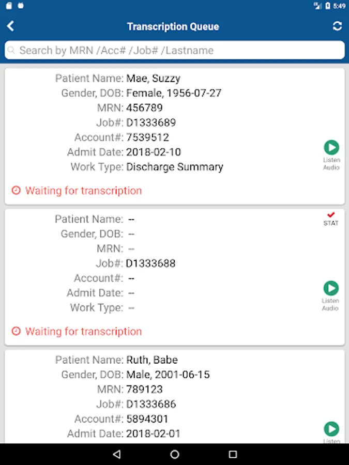Click clock icon on second Waiting status

click(x=16, y=331)
